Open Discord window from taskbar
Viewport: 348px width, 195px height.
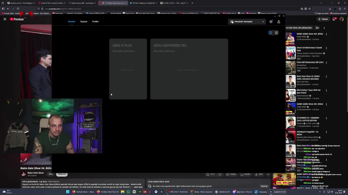242,192
